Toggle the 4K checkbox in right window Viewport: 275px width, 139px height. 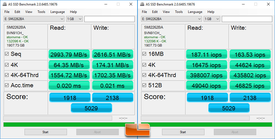144,65
